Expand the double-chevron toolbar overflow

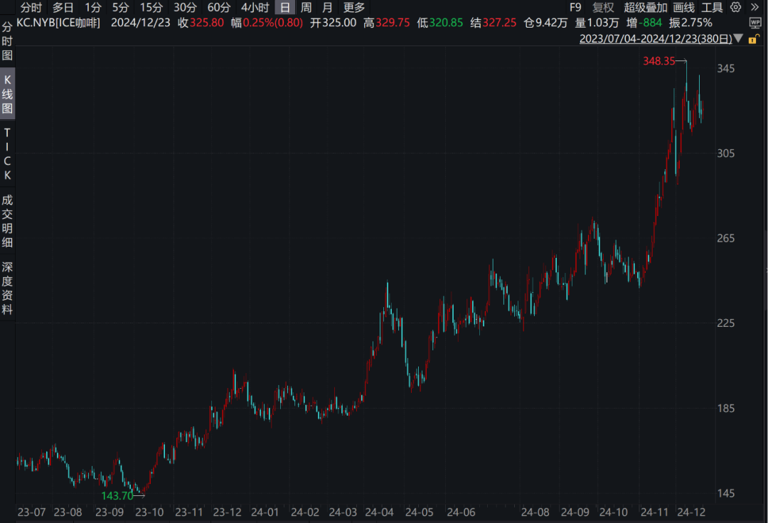point(755,8)
